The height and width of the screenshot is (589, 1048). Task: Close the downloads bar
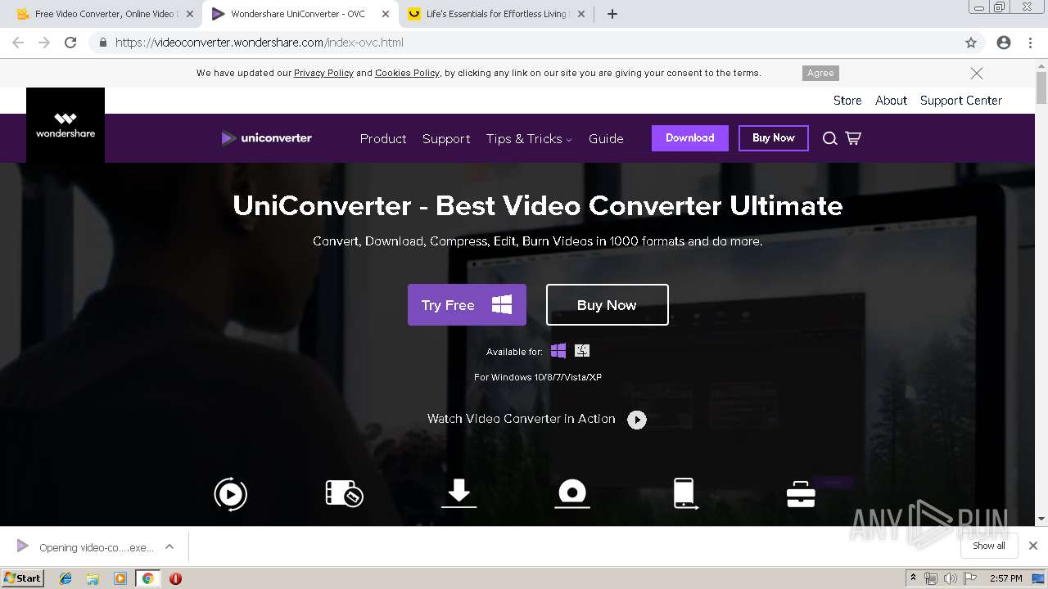(1033, 546)
